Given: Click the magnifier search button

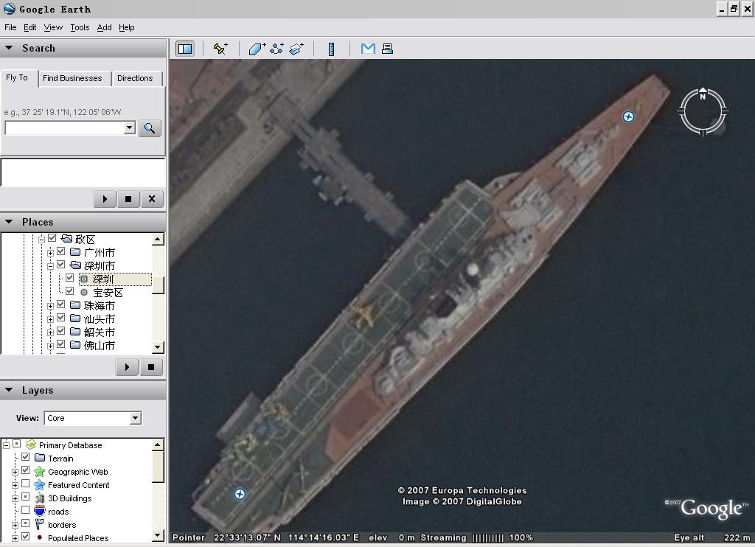Looking at the screenshot, I should (x=150, y=128).
